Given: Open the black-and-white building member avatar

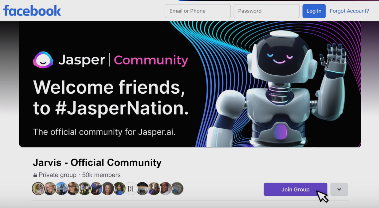Looking at the screenshot, I should (x=143, y=188).
